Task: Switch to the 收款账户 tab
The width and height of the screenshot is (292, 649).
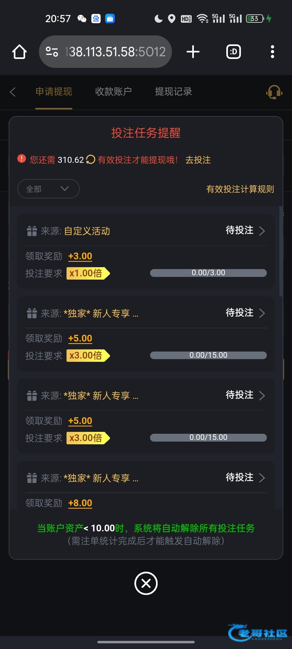Action: (113, 92)
